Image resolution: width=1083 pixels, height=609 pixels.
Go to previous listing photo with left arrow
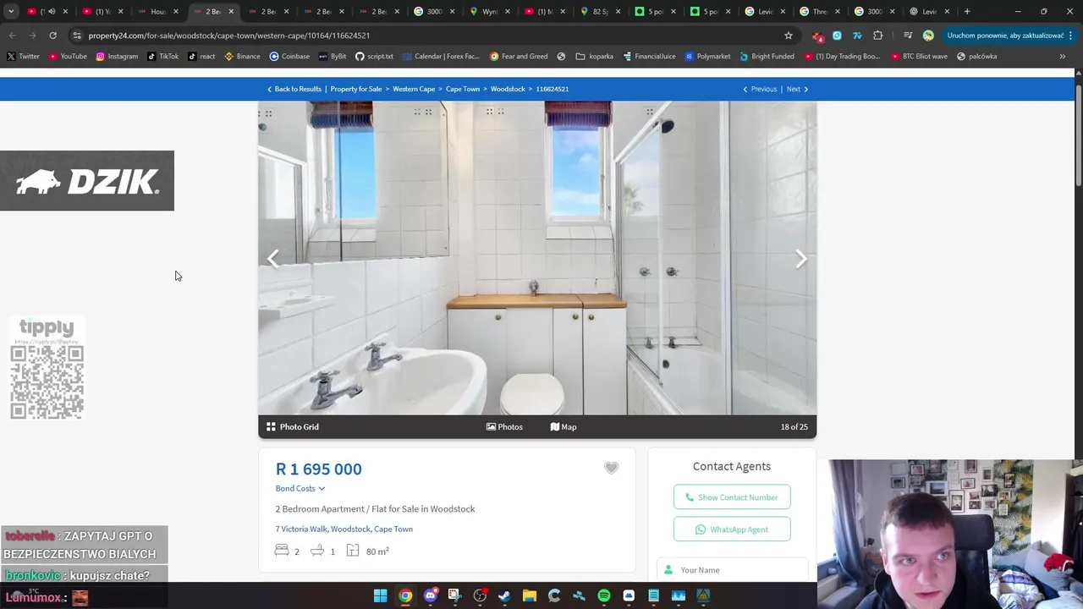273,259
